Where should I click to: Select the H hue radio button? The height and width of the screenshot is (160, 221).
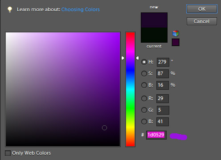tap(144, 62)
